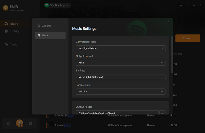Open Music section in the sidebar
The height and width of the screenshot is (133, 205).
[16, 24]
